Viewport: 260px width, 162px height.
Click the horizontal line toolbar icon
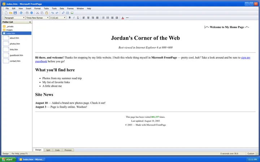127,18
